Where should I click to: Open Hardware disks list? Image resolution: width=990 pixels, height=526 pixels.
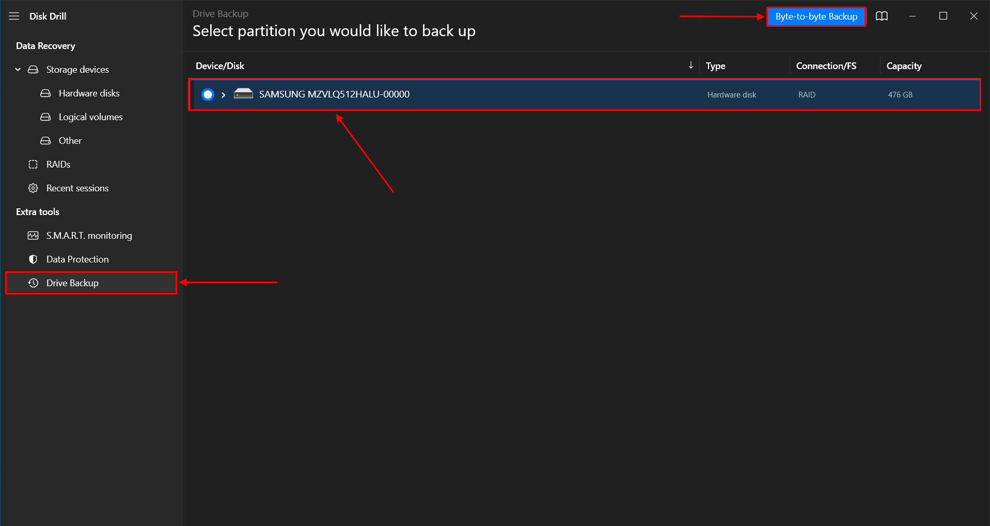pyautogui.click(x=89, y=93)
